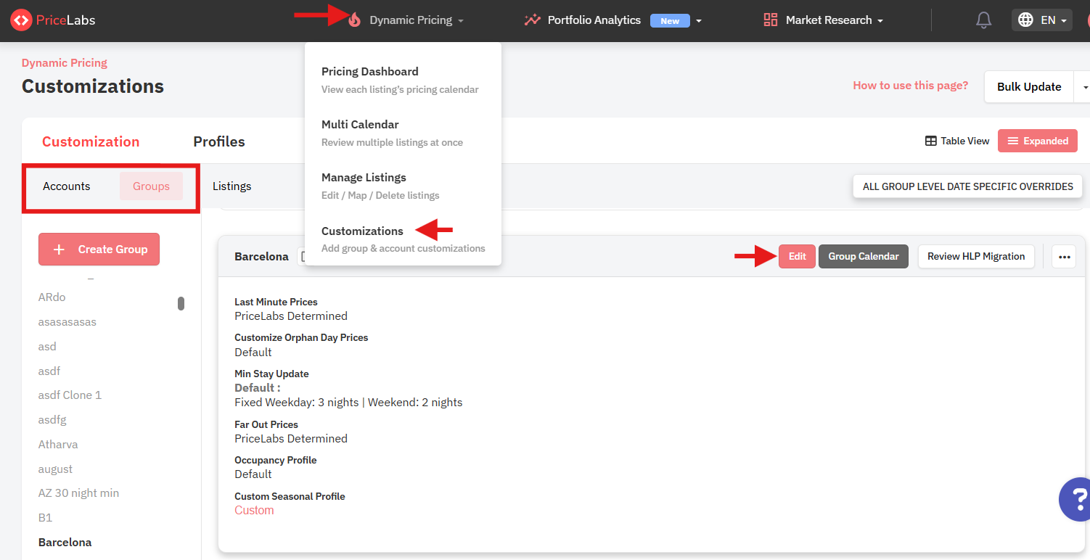Click the Edit button for Barcelona
This screenshot has width=1090, height=560.
coord(797,257)
